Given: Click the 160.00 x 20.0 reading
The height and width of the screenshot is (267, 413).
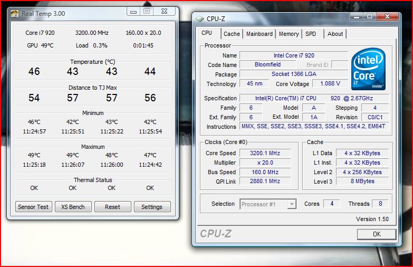Looking at the screenshot, I should click(x=143, y=33).
